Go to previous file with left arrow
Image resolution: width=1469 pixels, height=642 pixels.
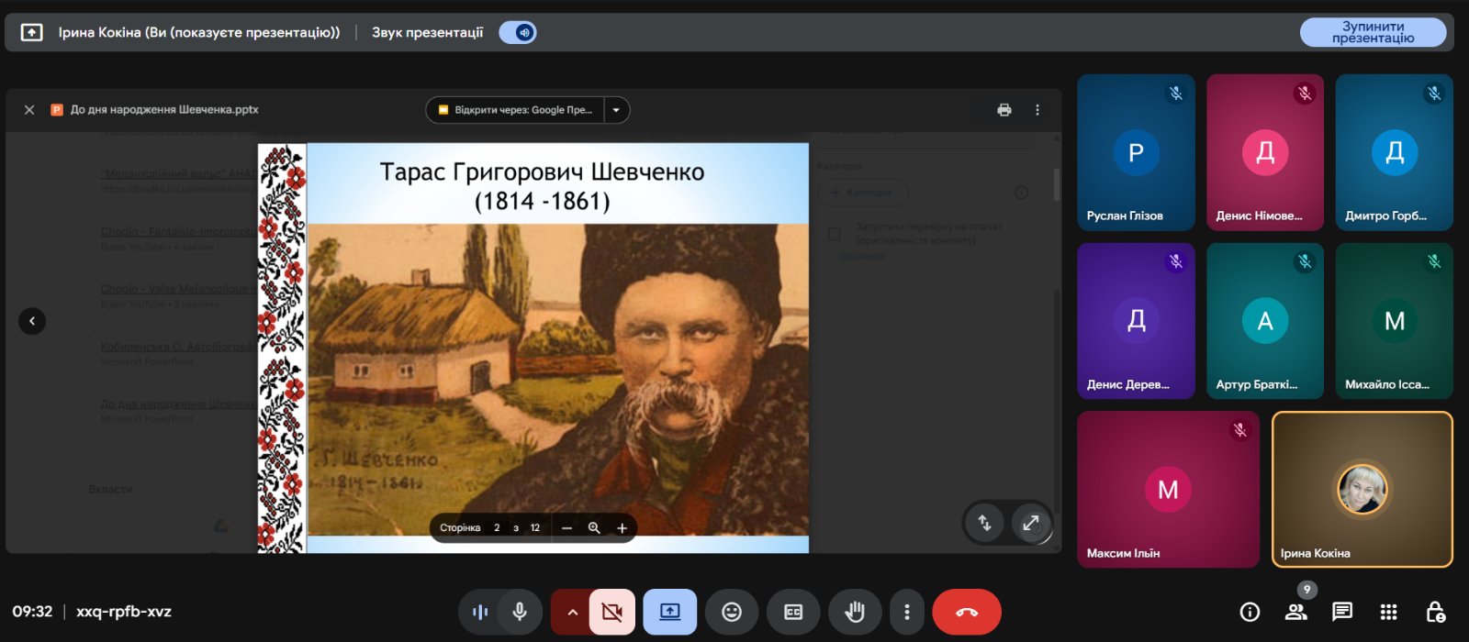[32, 321]
